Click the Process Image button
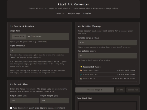Image resolution: width=147 pixels, height=110 pixels. click(95, 90)
